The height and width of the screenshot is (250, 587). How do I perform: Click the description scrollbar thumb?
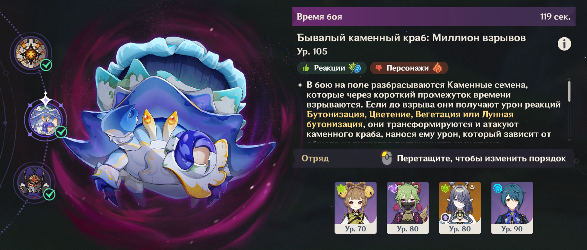(x=569, y=91)
